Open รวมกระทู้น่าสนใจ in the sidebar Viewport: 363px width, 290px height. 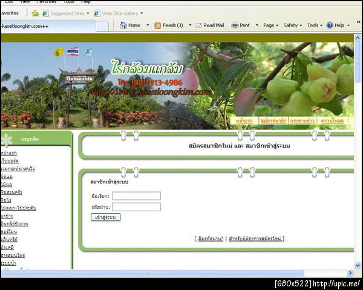click(x=18, y=169)
